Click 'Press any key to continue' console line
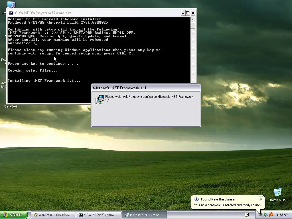The height and width of the screenshot is (219, 292). (43, 64)
